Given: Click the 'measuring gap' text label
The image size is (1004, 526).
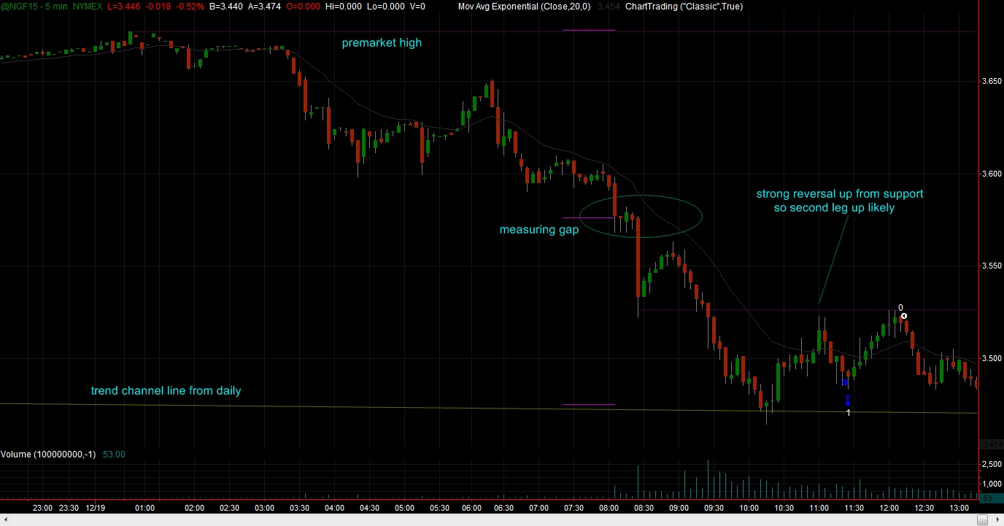Looking at the screenshot, I should (x=538, y=230).
